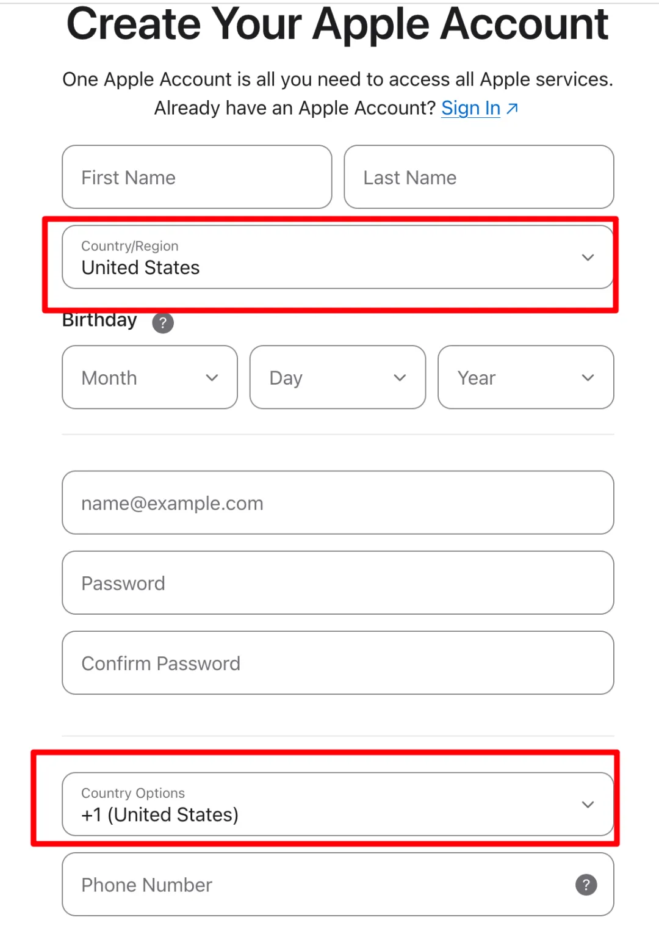
Task: Open the Country/Region United States dropdown
Action: tap(338, 257)
